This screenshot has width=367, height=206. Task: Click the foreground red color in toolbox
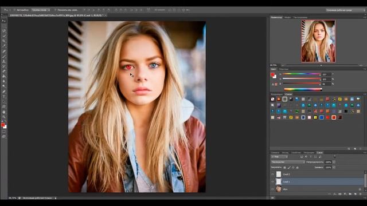point(3,125)
